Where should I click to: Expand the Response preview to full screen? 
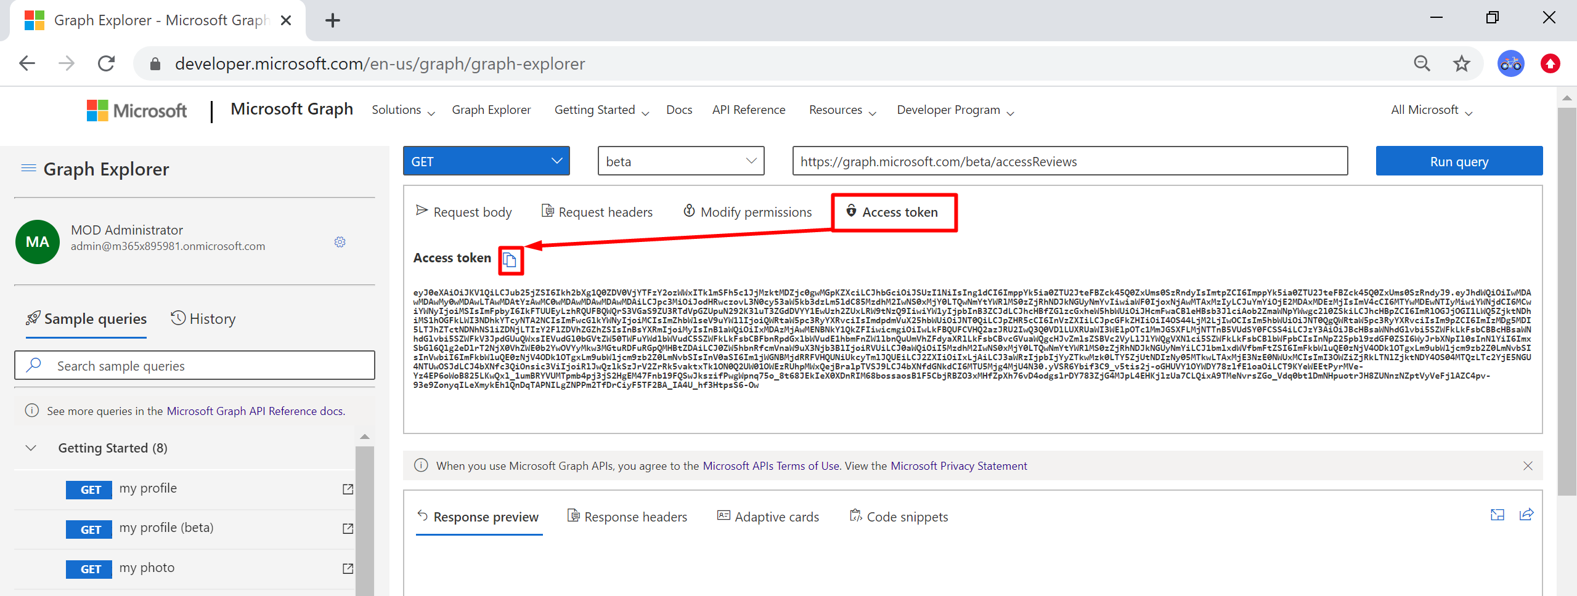[1498, 515]
